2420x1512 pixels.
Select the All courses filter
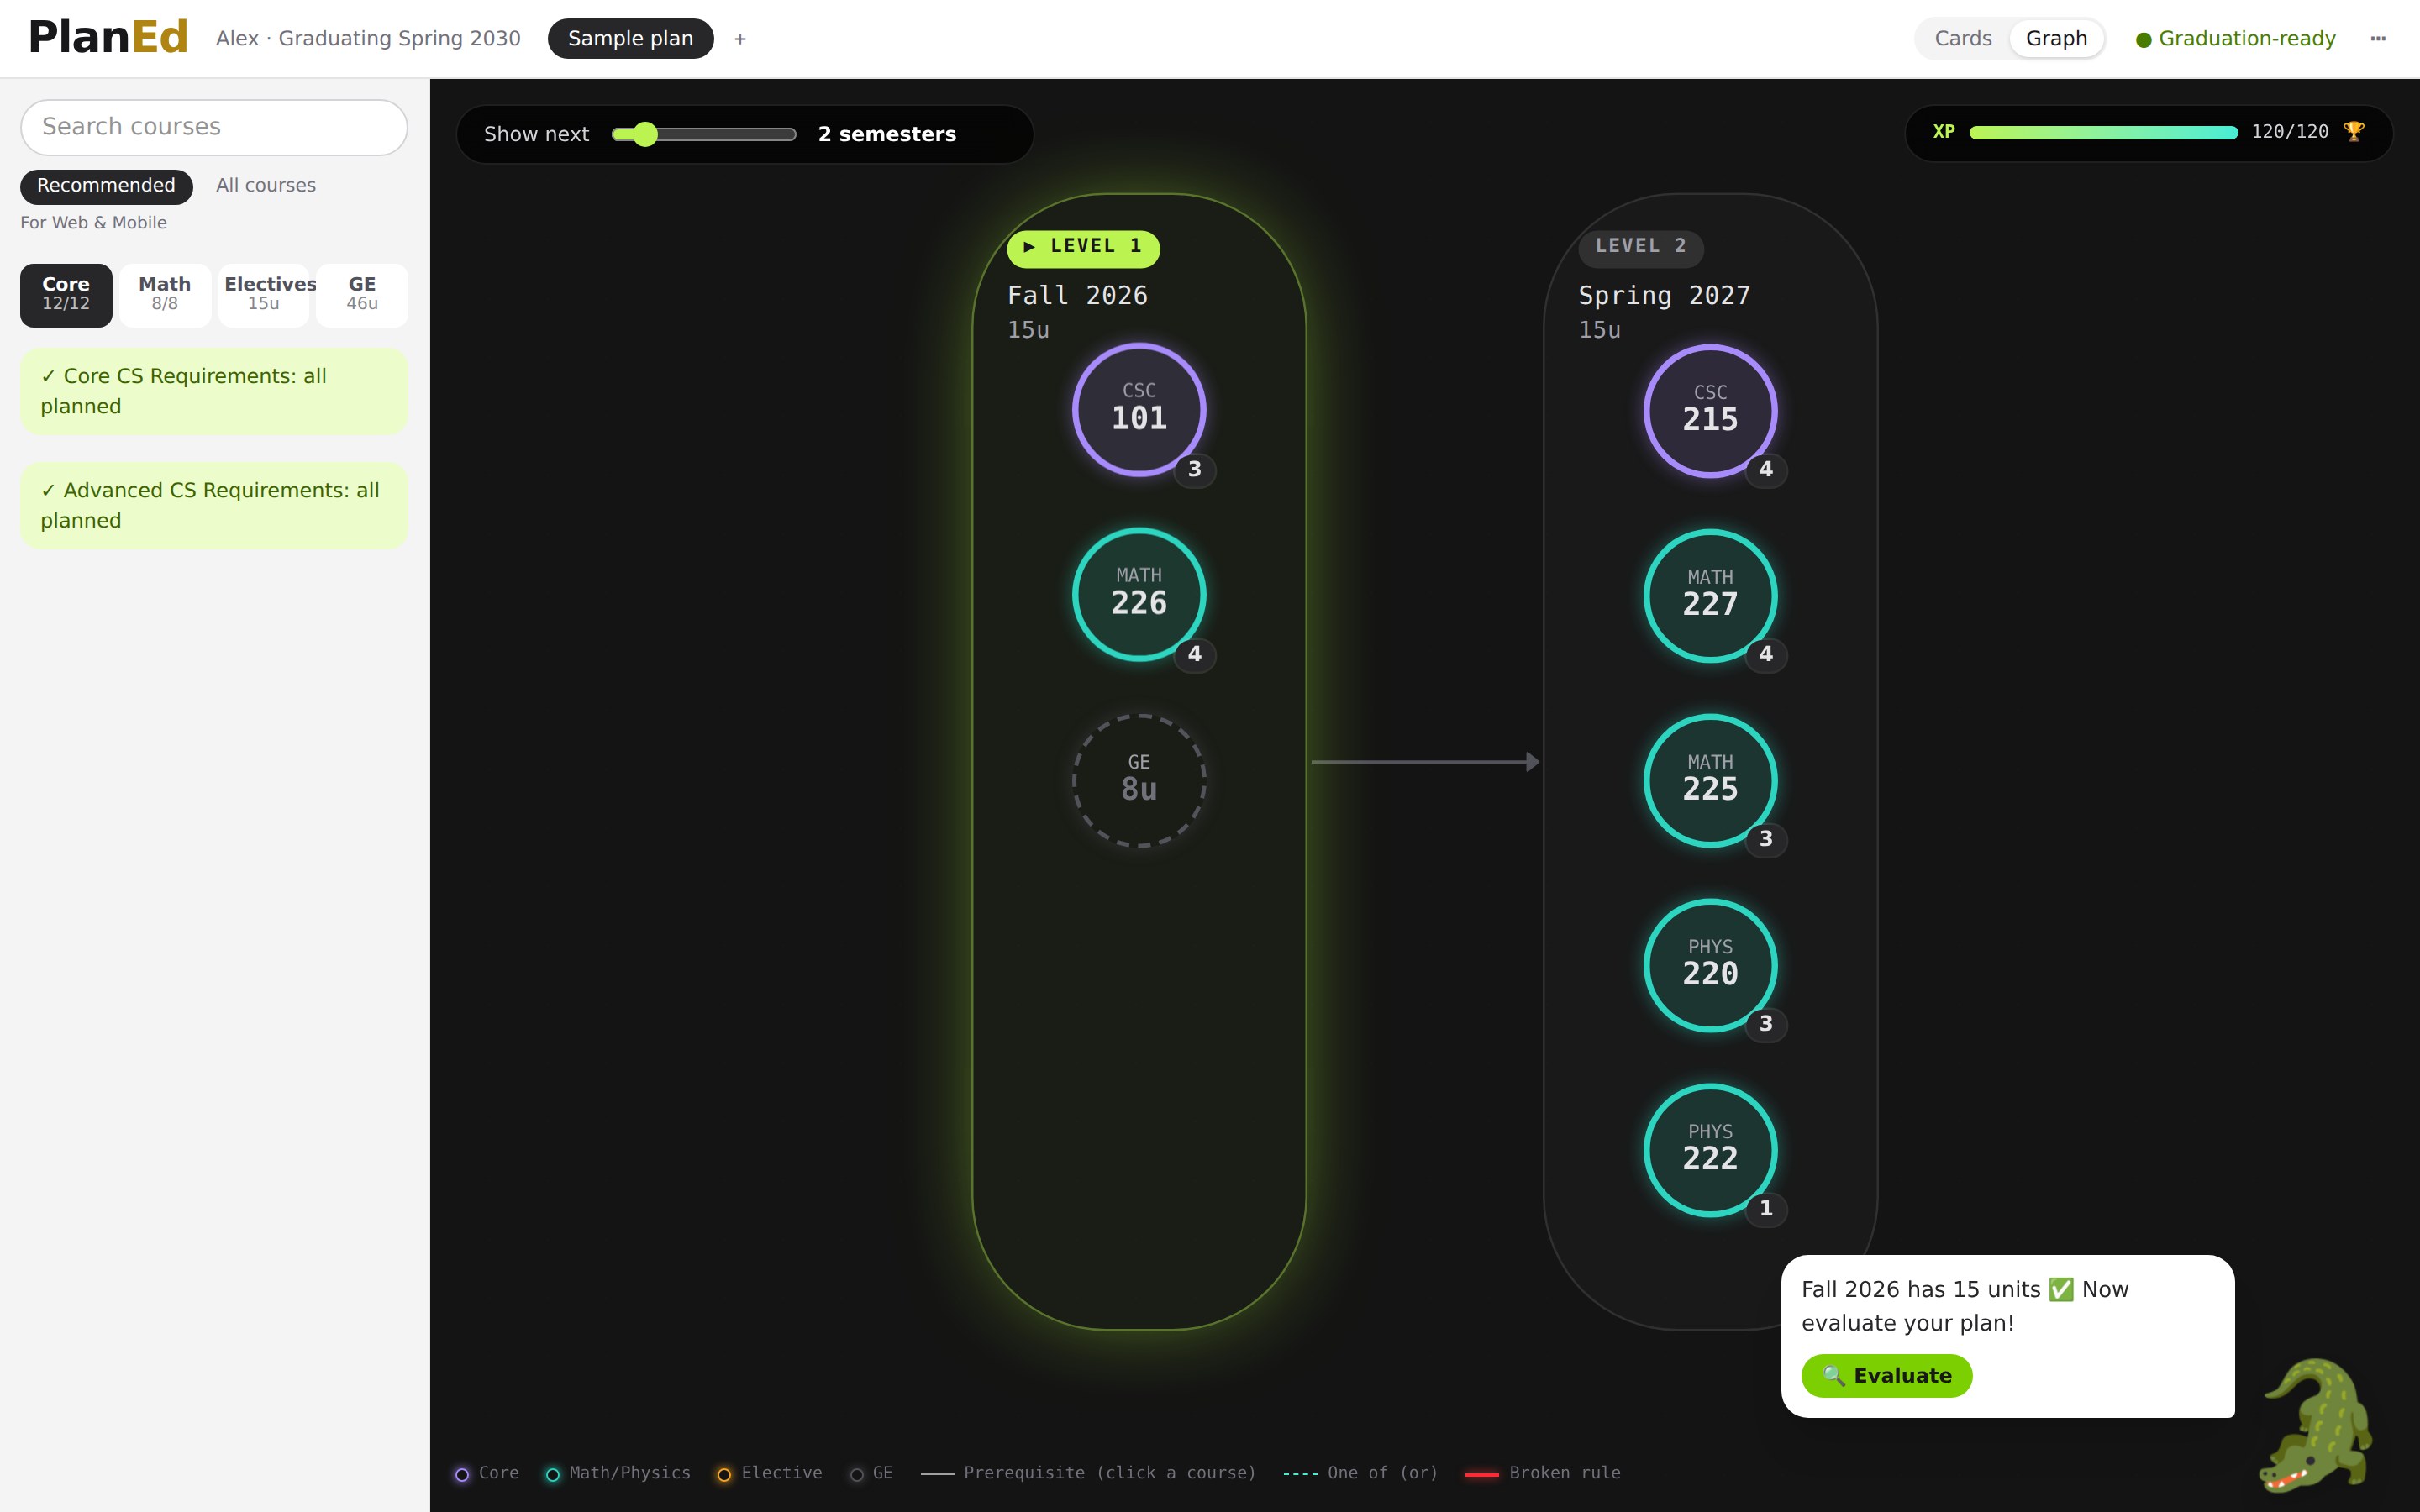coord(266,186)
